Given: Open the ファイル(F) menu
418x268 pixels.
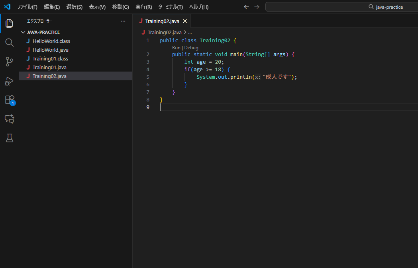Looking at the screenshot, I should click(27, 7).
